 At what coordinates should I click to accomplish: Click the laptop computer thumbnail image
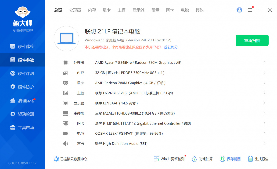pyautogui.click(x=66, y=39)
